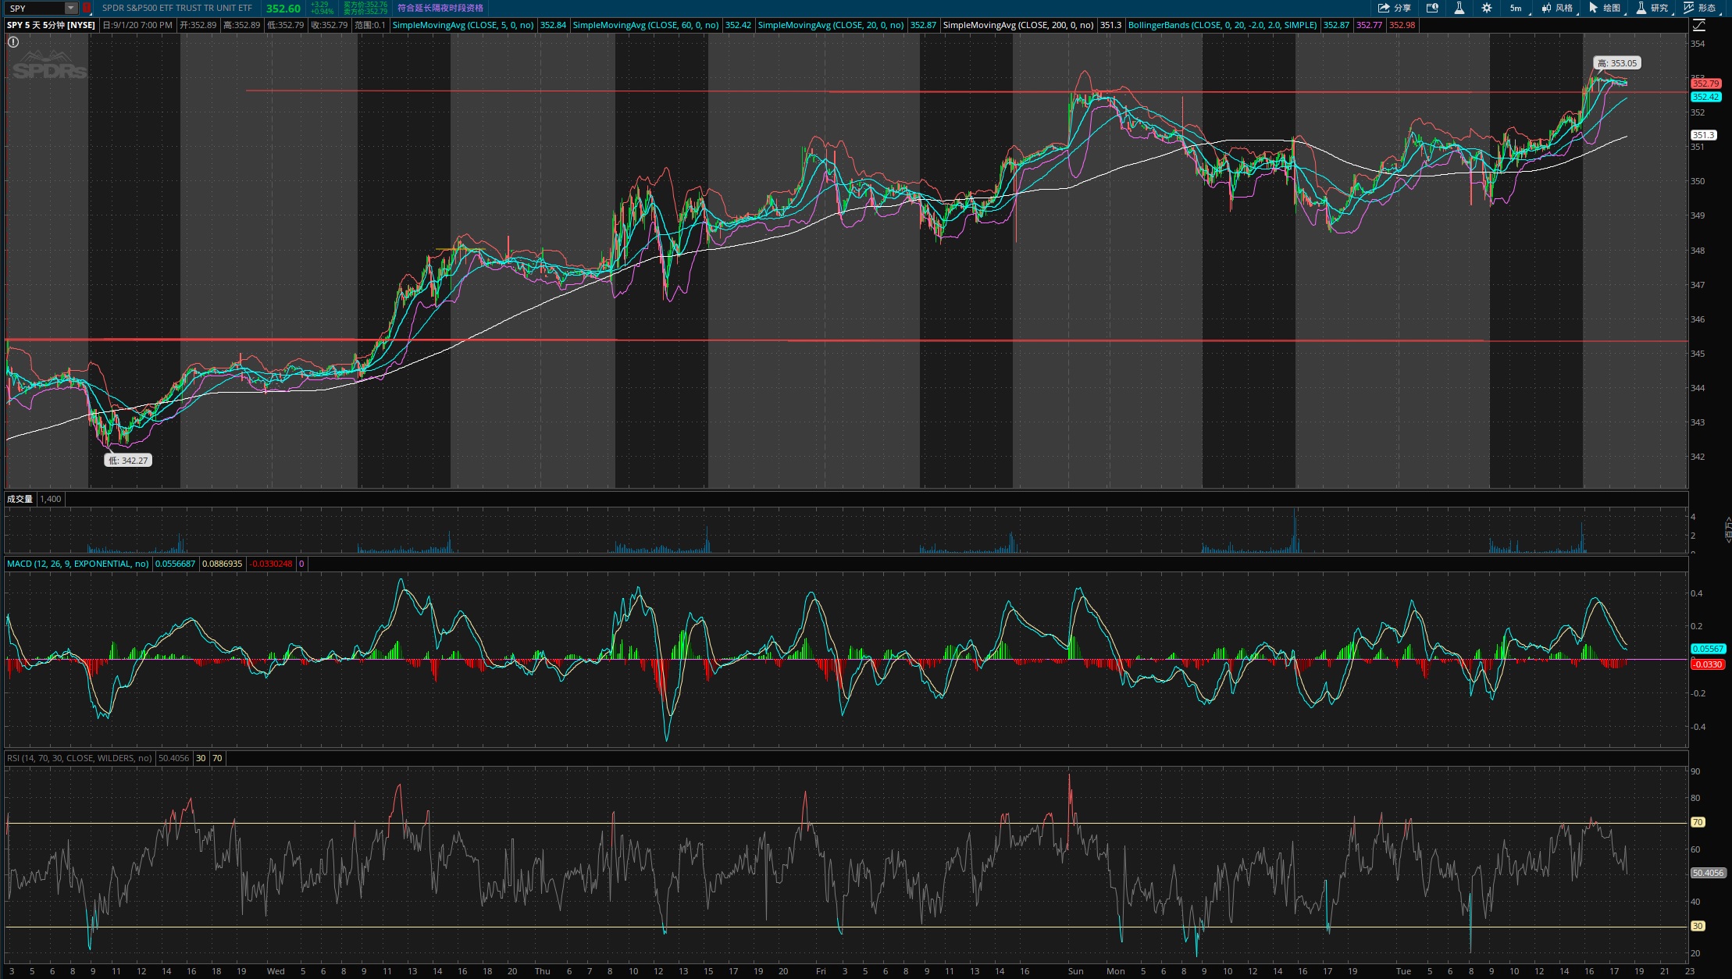Open the 风格 (Style) dropdown
Image resolution: width=1732 pixels, height=979 pixels.
click(1558, 8)
